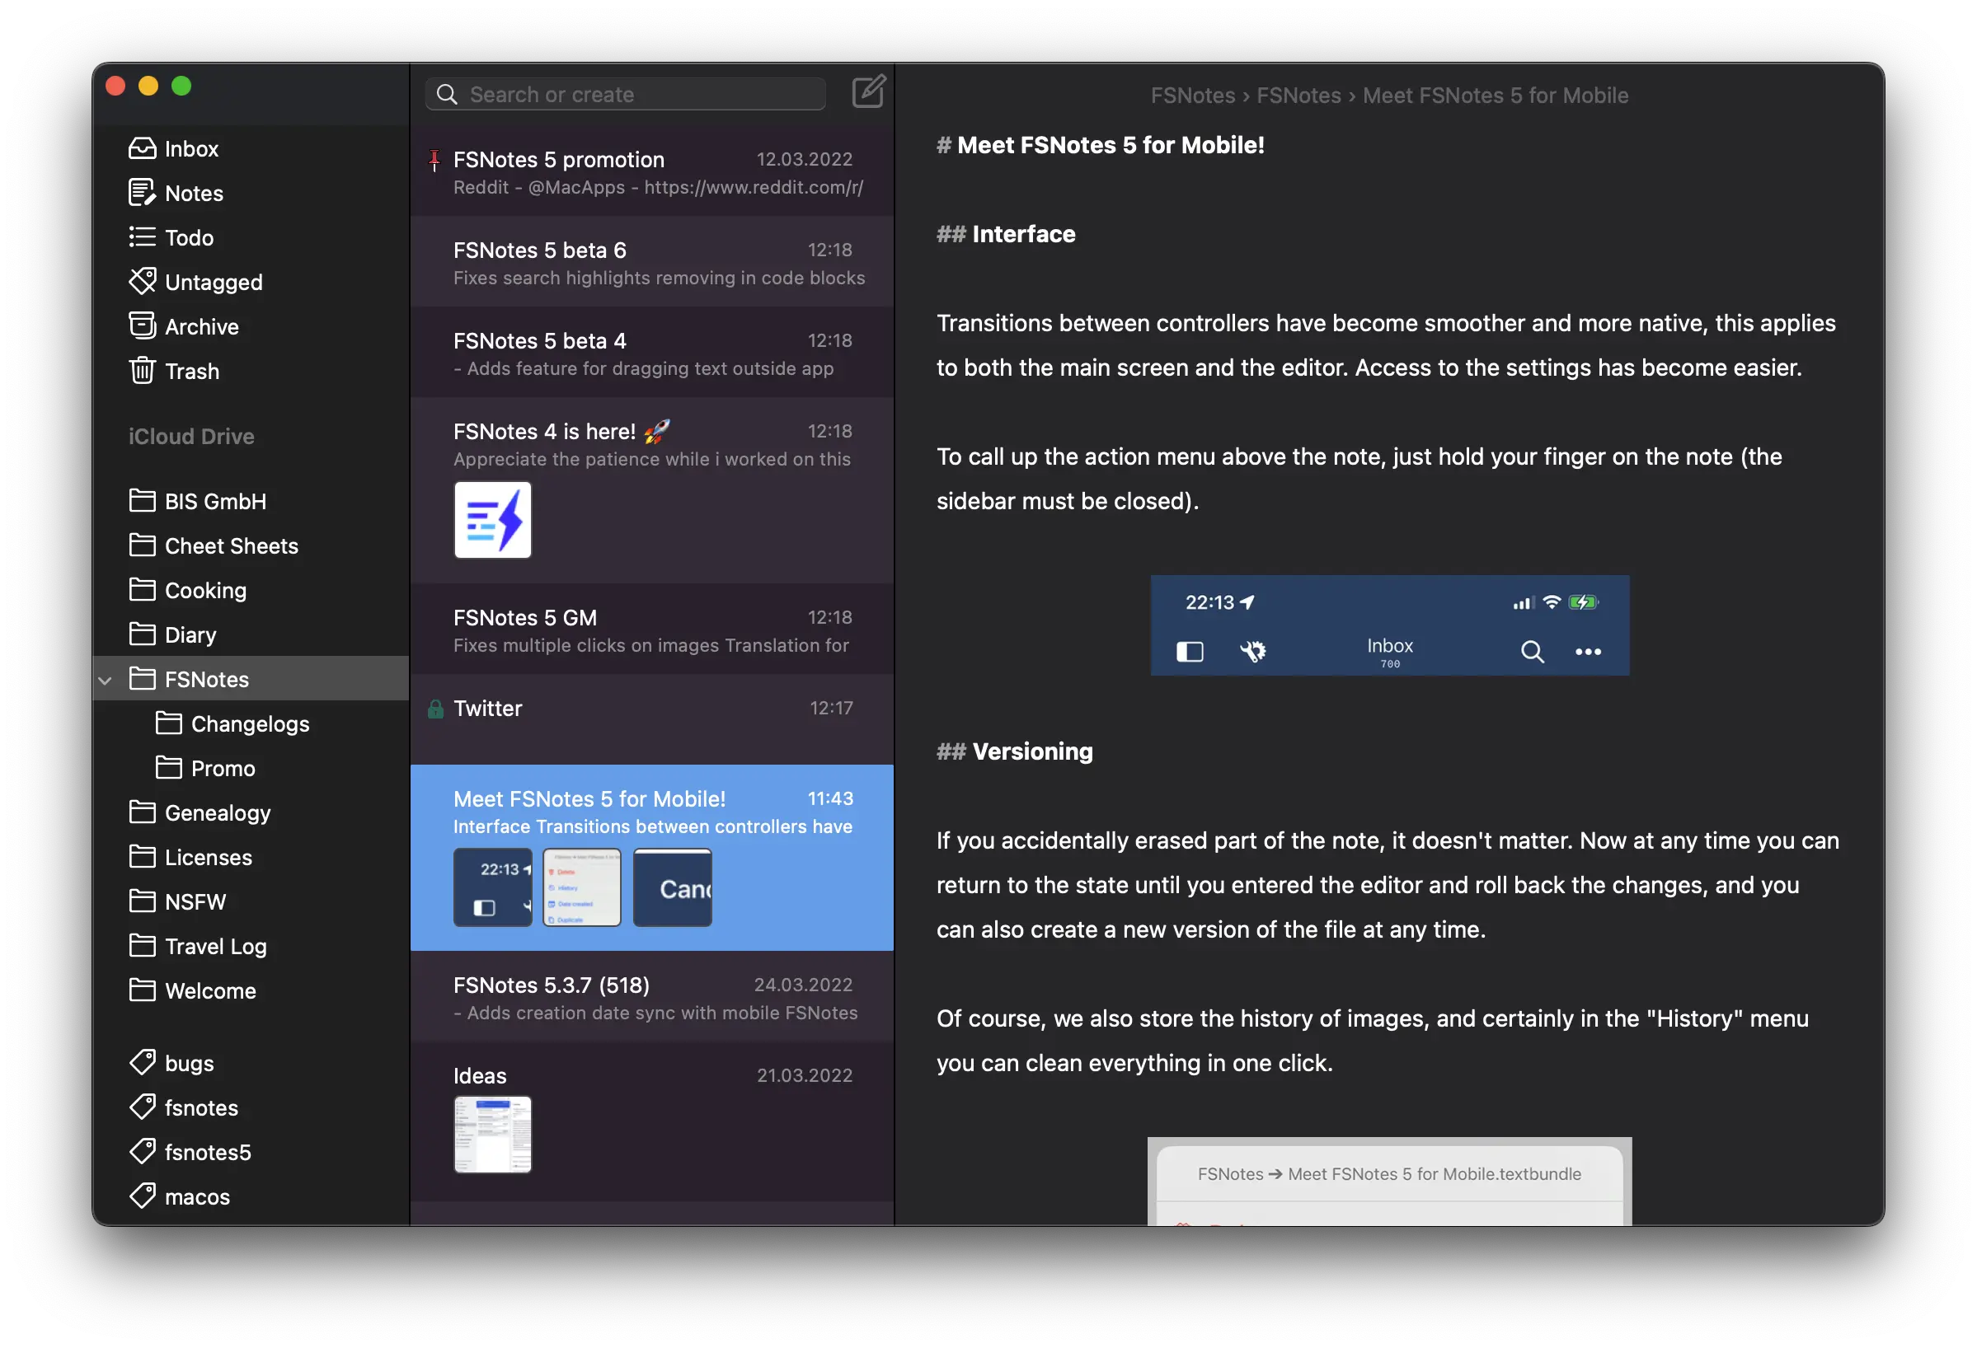The height and width of the screenshot is (1348, 1977).
Task: Click the Meet FSNotes 5 for Mobile! heading
Action: coord(1111,145)
